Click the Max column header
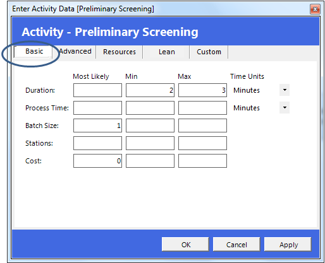Image resolution: width=325 pixels, height=263 pixels. (x=185, y=76)
